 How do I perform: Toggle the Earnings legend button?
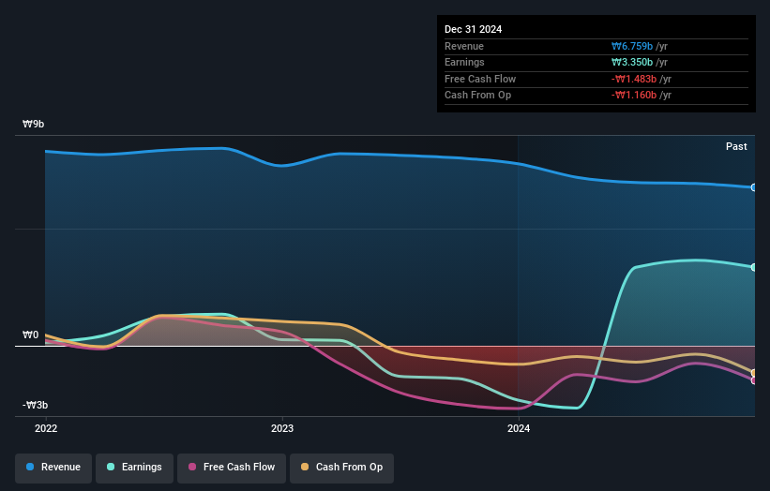tap(134, 468)
